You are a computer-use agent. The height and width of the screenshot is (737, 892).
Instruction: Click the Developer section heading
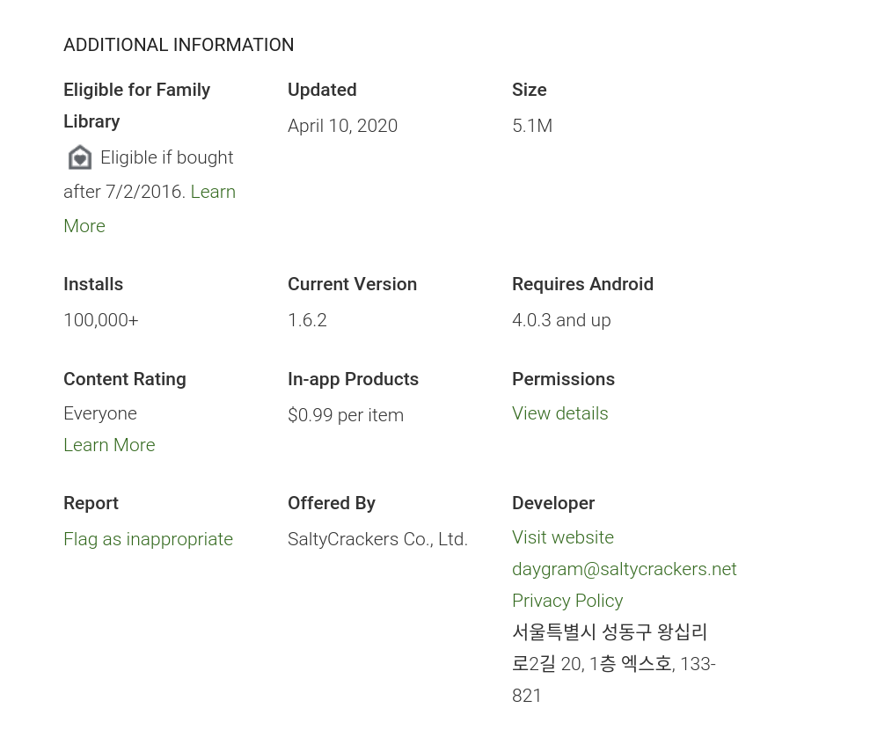(553, 503)
